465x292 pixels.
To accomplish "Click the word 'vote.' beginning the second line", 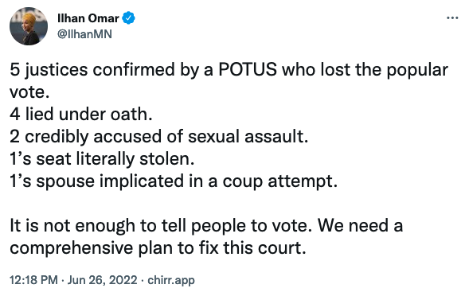I will 29,92.
